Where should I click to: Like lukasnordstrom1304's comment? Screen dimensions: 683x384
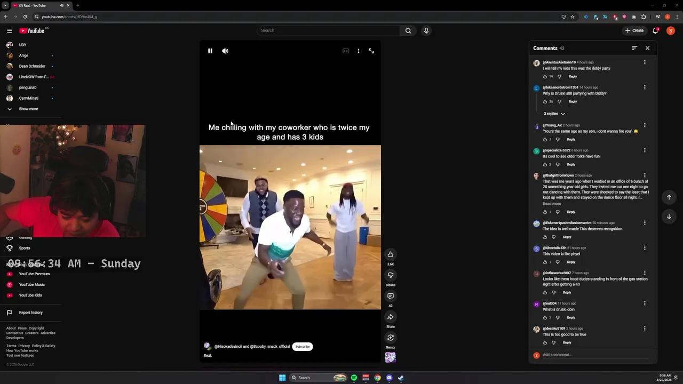[x=545, y=101]
